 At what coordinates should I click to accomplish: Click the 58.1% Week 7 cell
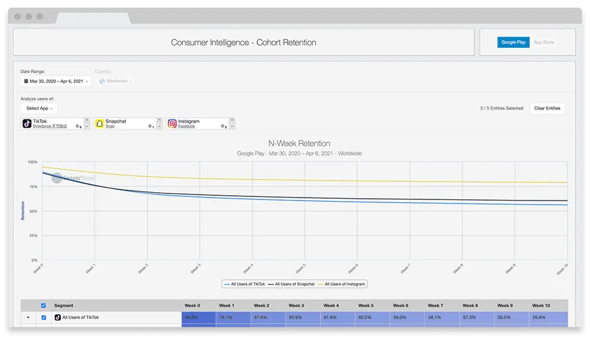(442, 318)
